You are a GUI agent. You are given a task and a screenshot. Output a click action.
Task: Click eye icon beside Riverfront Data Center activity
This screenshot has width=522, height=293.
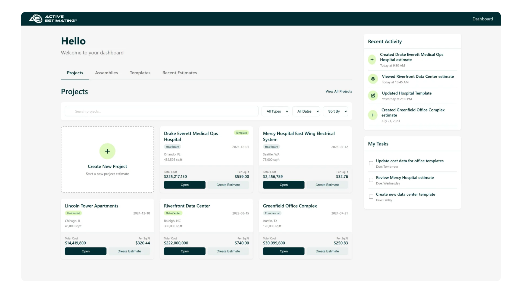click(x=373, y=79)
